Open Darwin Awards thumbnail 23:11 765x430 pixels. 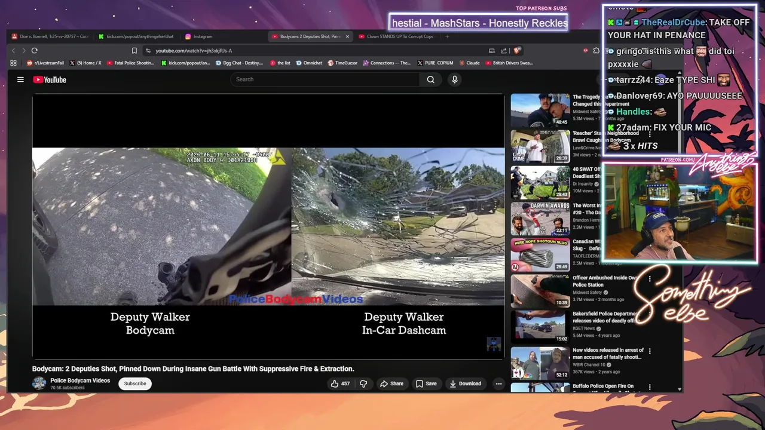540,219
